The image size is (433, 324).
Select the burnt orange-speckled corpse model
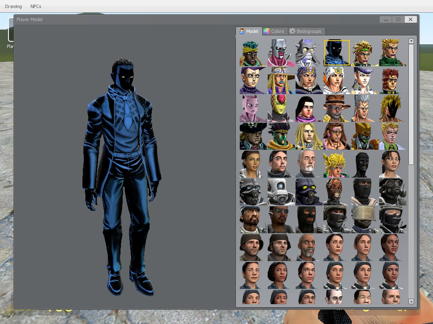[x=337, y=192]
